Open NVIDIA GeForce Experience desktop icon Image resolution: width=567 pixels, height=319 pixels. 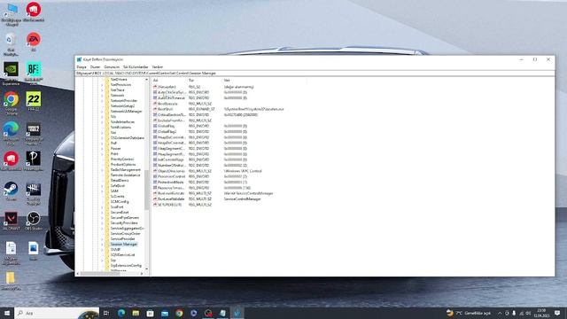pos(11,73)
